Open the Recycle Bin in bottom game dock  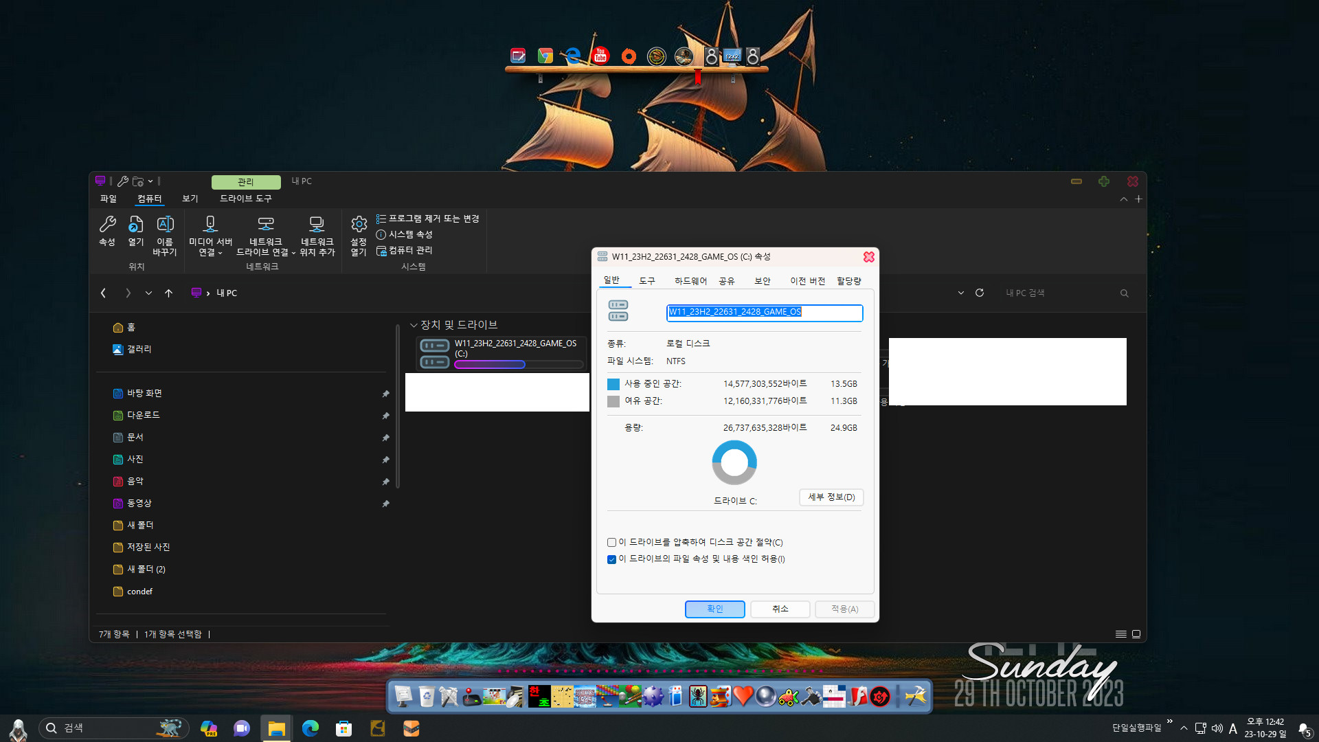[427, 696]
